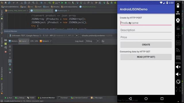Image resolution: width=184 pixels, height=103 pixels.
Task: Close the Product.java tab
Action: (69, 11)
